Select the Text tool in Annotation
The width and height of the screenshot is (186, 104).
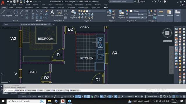[52, 13]
